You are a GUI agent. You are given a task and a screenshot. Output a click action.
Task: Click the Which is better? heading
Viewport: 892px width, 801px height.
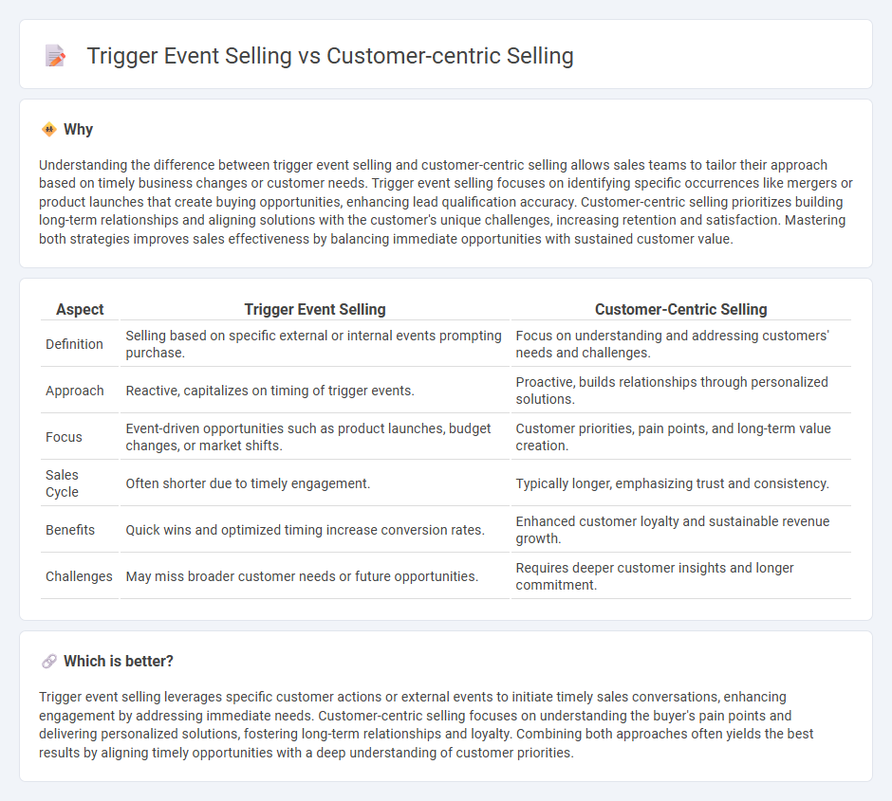point(119,662)
